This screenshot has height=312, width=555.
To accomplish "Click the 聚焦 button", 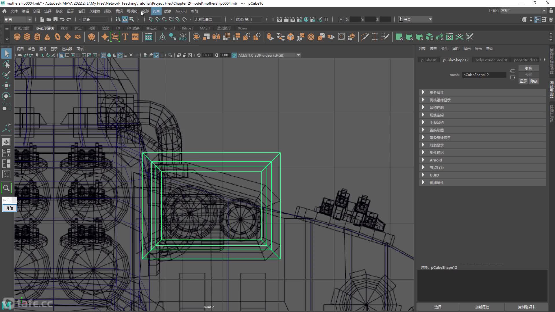I will [528, 68].
